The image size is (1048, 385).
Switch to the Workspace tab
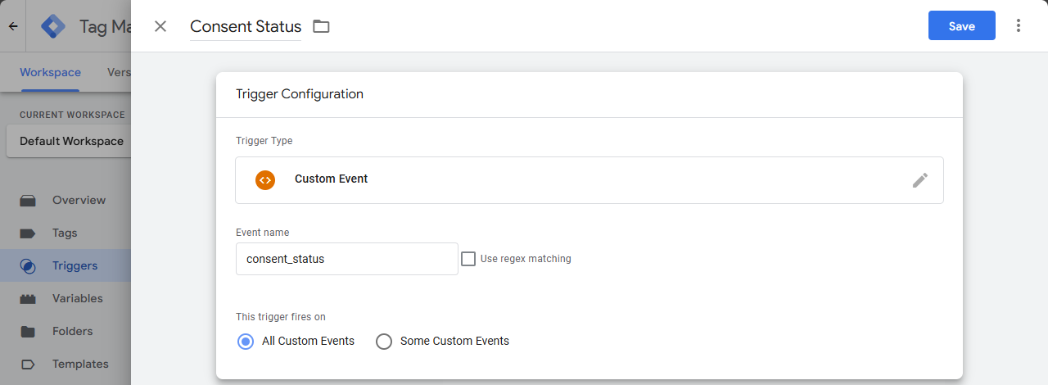coord(50,72)
